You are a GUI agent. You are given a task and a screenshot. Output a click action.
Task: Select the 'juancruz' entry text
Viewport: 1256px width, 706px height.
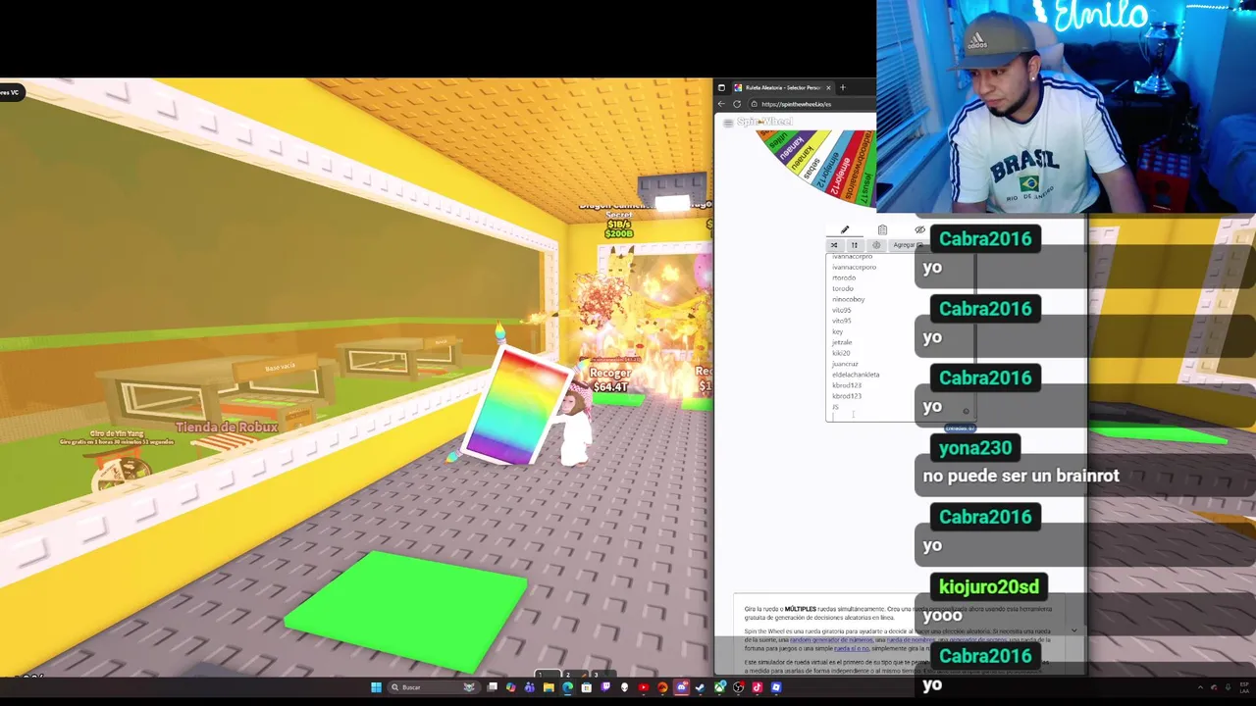[845, 364]
